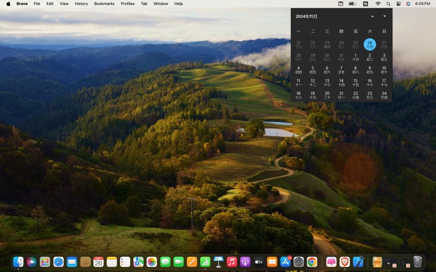Image resolution: width=436 pixels, height=272 pixels.
Task: Open the Trash in the Dock
Action: [417, 262]
